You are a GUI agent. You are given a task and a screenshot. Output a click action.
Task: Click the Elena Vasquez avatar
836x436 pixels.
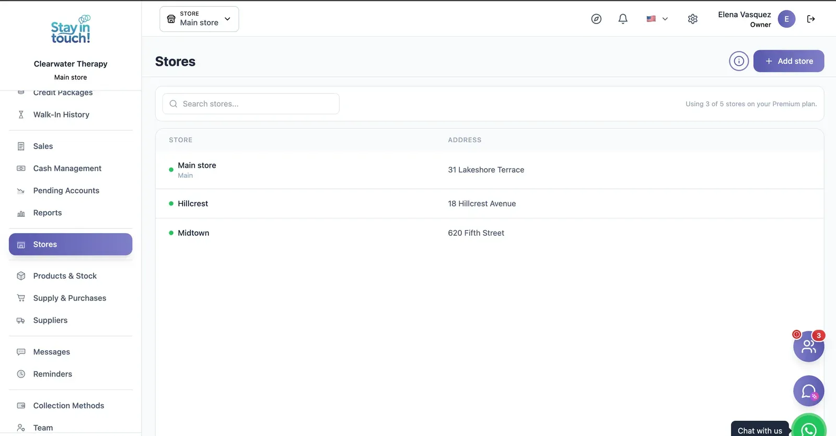[x=786, y=19]
